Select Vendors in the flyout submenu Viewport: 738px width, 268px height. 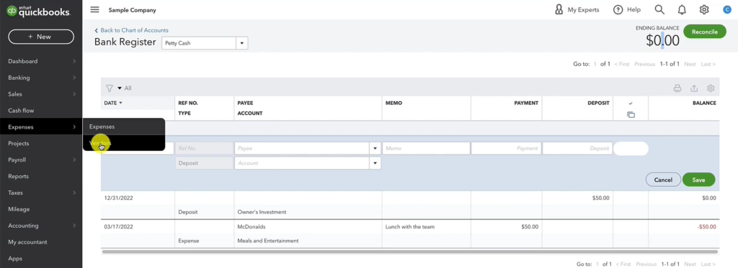click(x=124, y=143)
